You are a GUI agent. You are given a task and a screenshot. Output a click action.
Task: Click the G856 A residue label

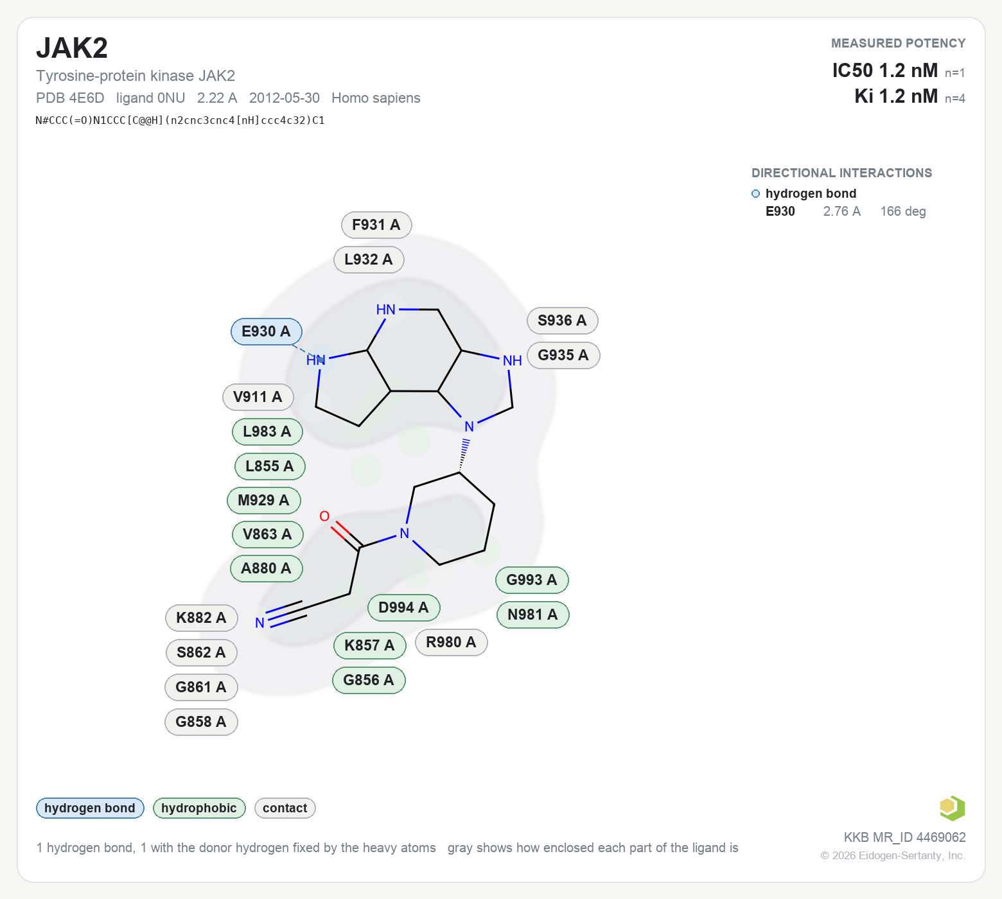[369, 680]
